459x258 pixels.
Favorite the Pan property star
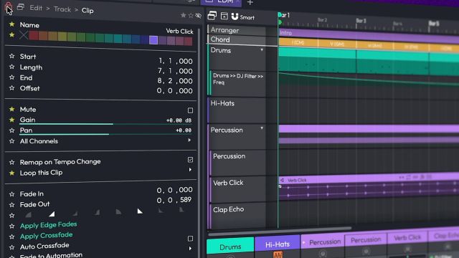[11, 130]
